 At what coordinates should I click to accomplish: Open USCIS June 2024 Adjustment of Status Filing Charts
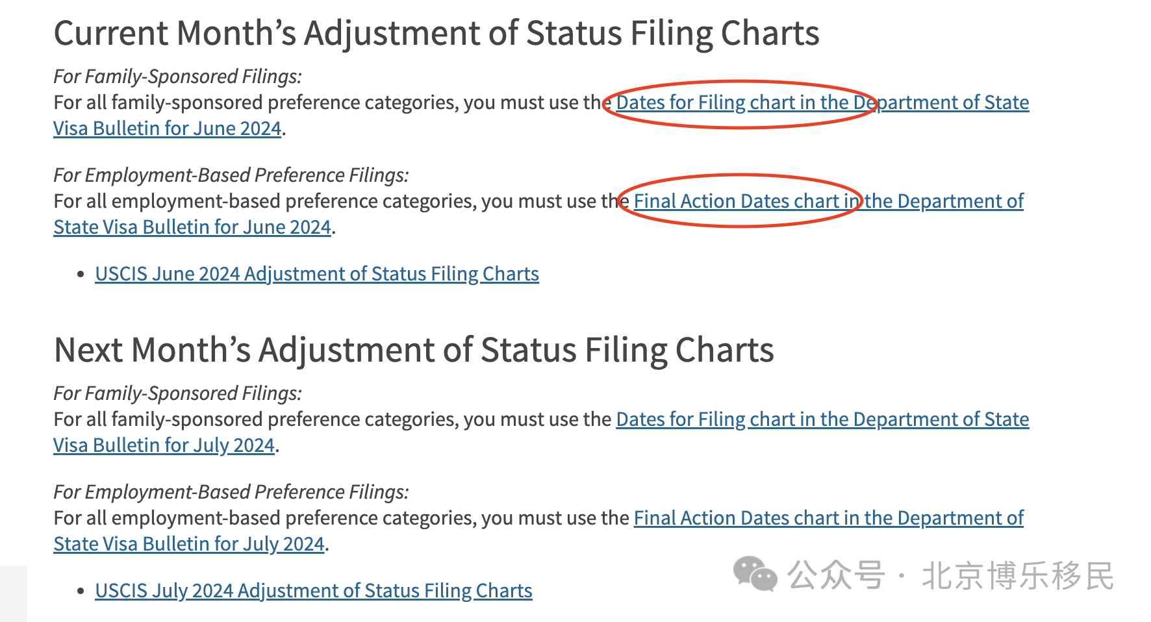317,274
